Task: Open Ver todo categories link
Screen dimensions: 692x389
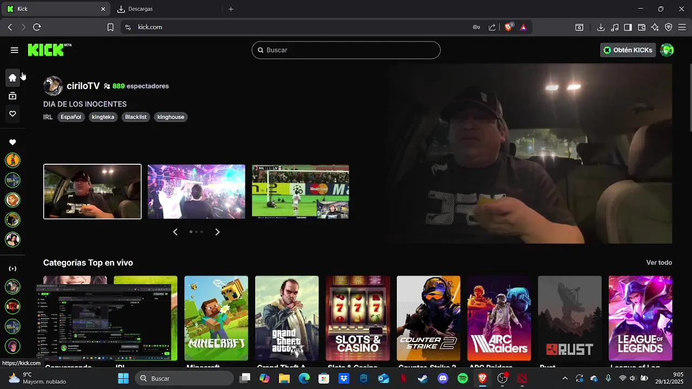Action: [659, 263]
